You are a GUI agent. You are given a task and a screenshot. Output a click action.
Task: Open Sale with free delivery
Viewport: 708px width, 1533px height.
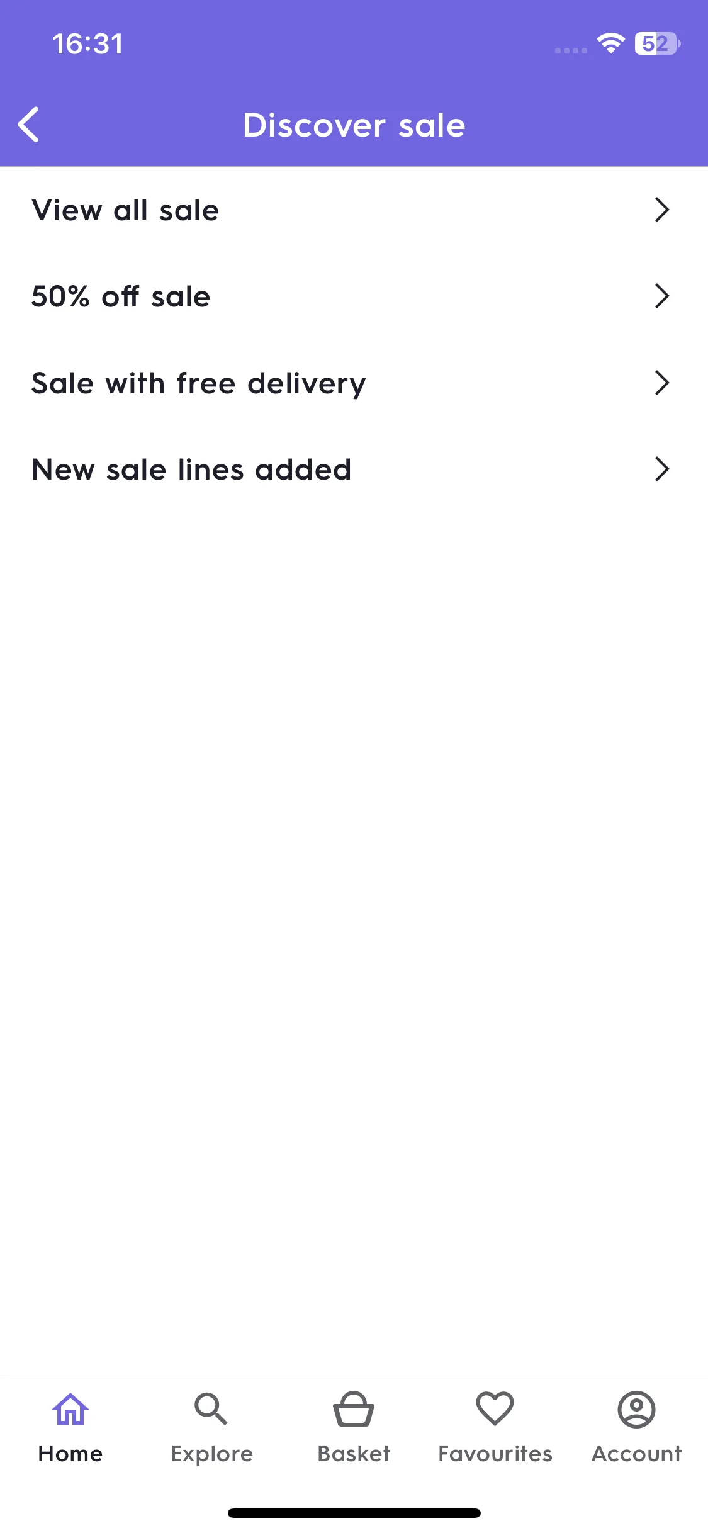(x=354, y=383)
